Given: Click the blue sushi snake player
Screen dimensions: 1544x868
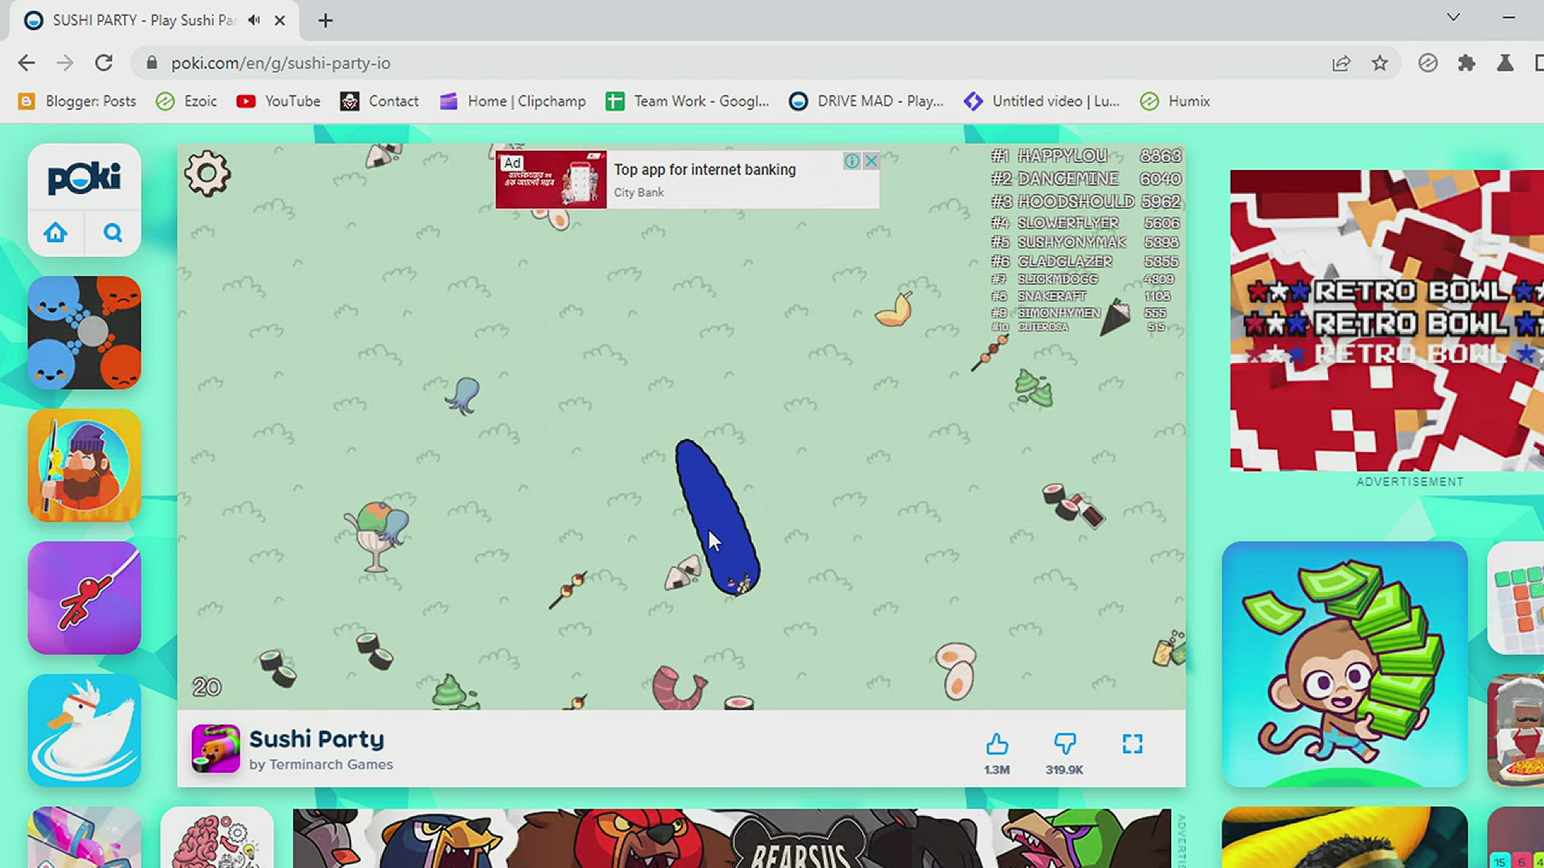Looking at the screenshot, I should [717, 517].
